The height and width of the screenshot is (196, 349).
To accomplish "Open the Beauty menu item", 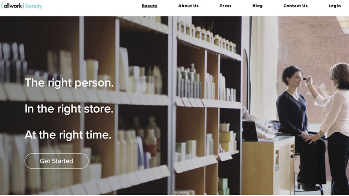I will point(149,6).
